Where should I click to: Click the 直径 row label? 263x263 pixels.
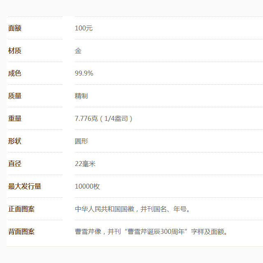click(x=15, y=164)
